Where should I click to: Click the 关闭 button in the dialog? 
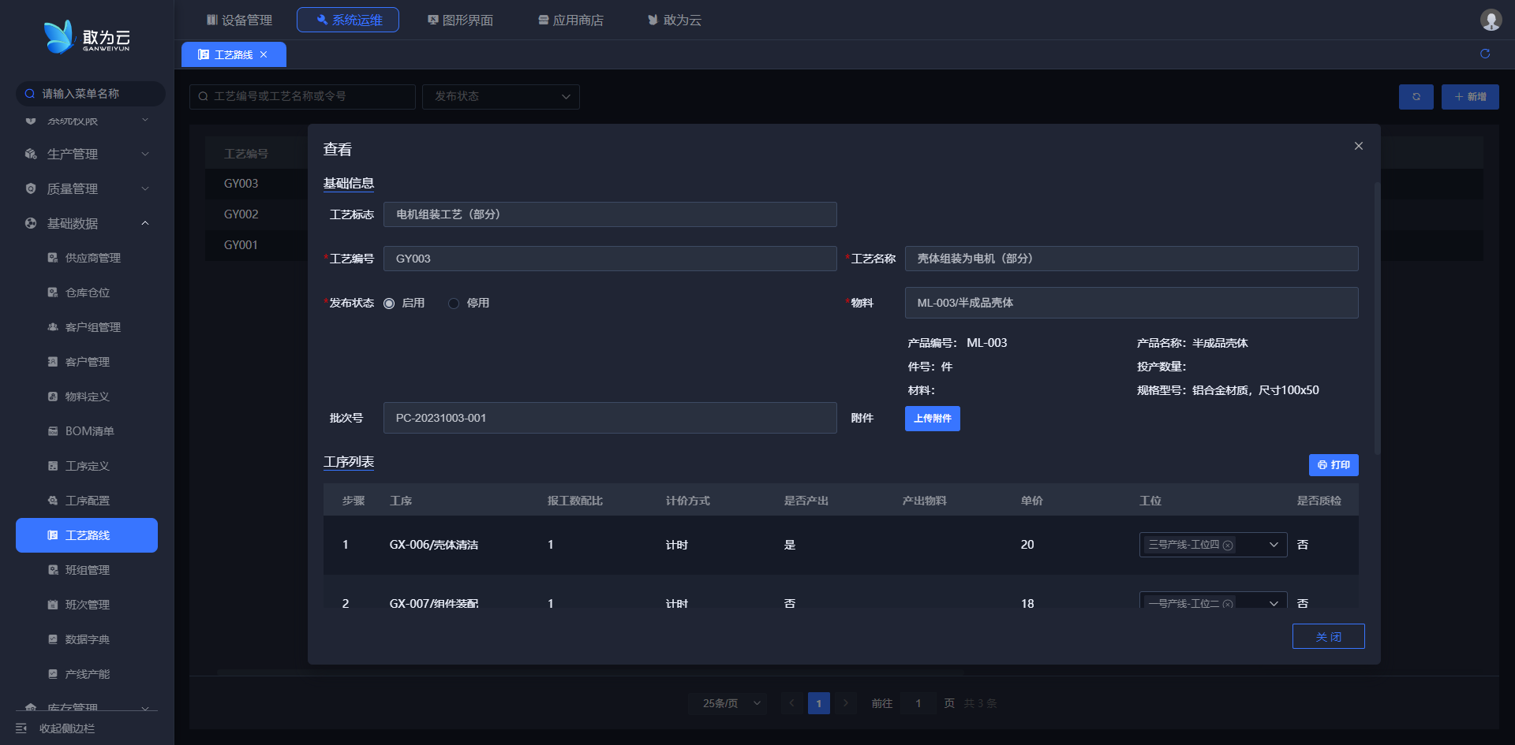[1328, 636]
